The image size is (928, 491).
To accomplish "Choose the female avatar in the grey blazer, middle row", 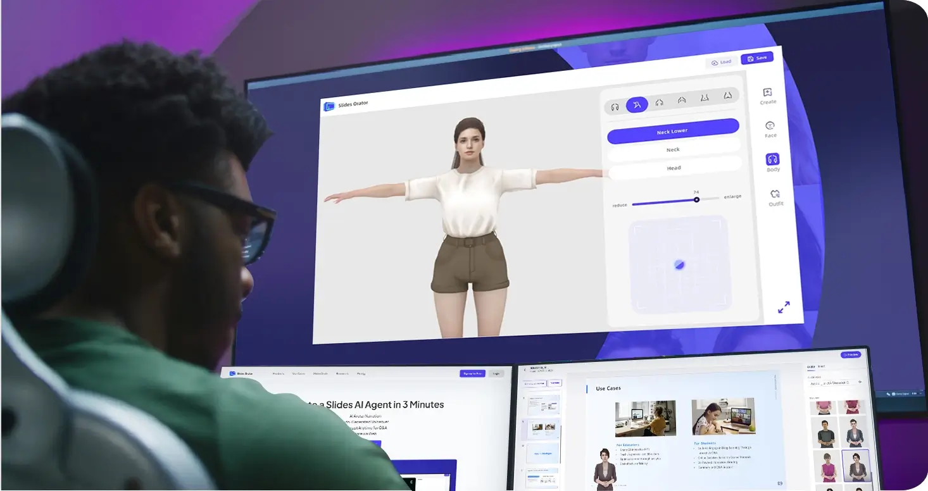I will [x=854, y=432].
